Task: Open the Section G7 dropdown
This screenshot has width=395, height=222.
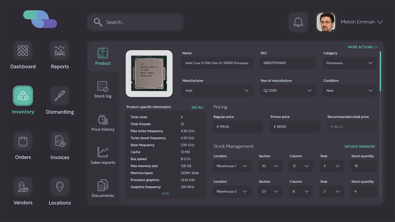Action: coord(270,192)
